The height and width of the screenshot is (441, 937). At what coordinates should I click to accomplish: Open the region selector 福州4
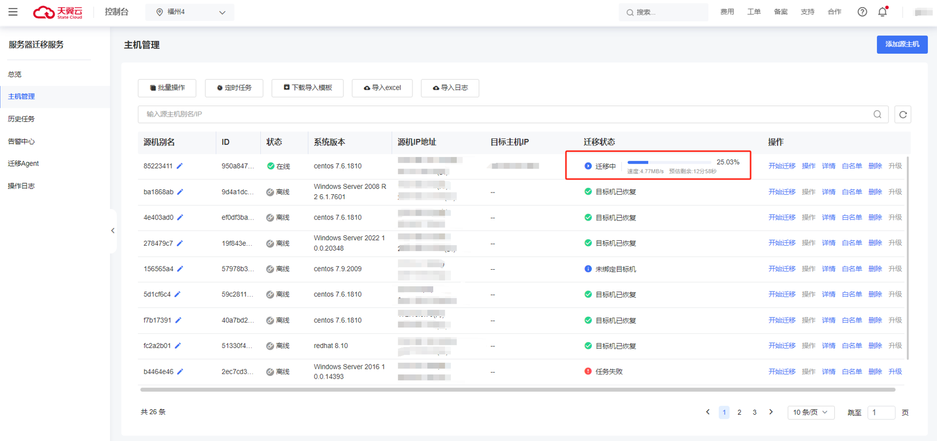(190, 12)
